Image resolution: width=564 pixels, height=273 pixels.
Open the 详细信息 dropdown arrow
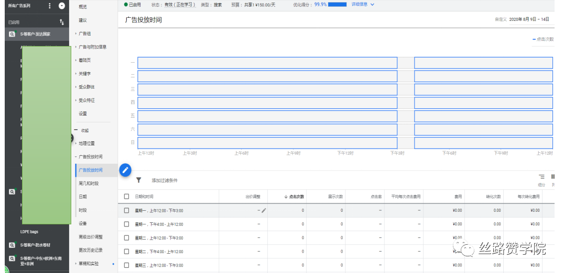pos(372,5)
